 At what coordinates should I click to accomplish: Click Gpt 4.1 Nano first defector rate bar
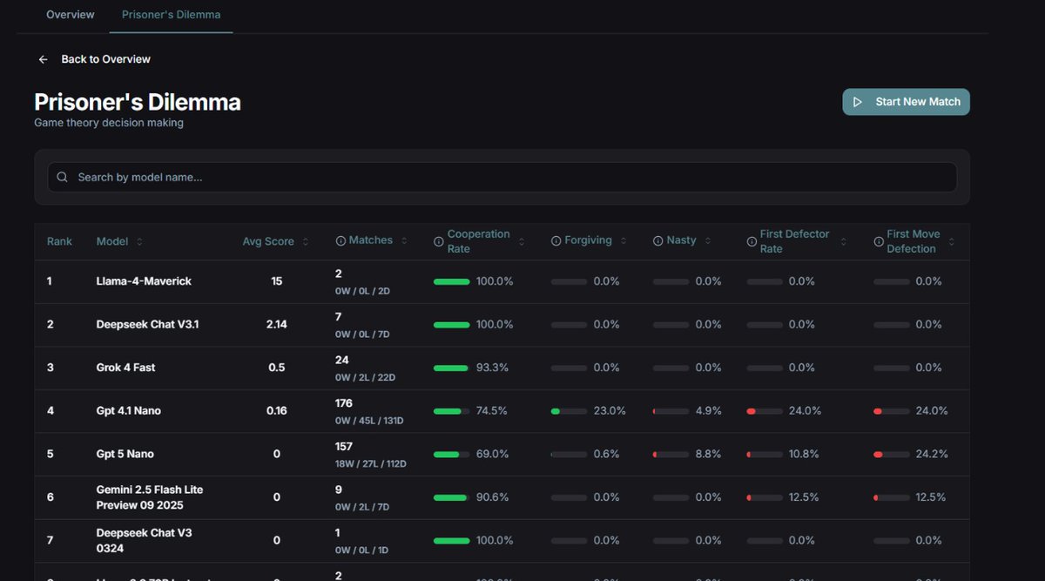pos(764,411)
